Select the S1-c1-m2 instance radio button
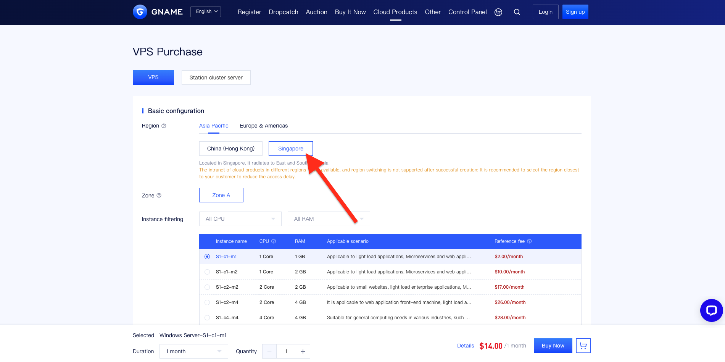This screenshot has height=362, width=725. [207, 272]
